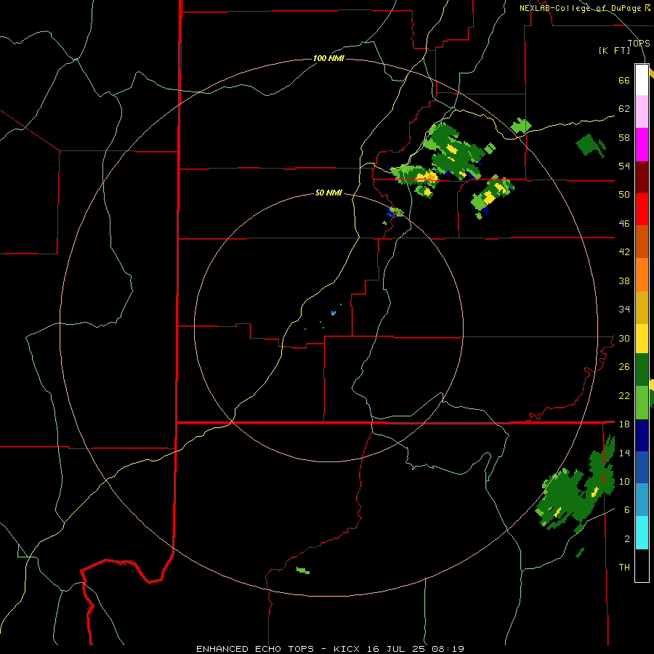Click the 'NEXLAB-College of DuPage' credit text

581,8
